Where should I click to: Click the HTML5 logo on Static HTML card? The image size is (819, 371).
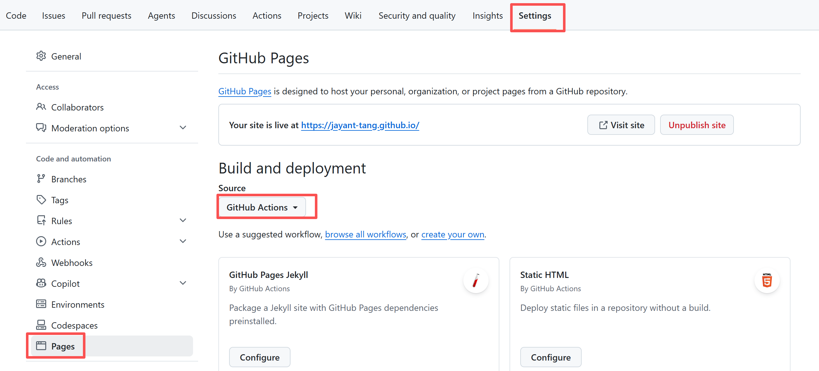[767, 281]
